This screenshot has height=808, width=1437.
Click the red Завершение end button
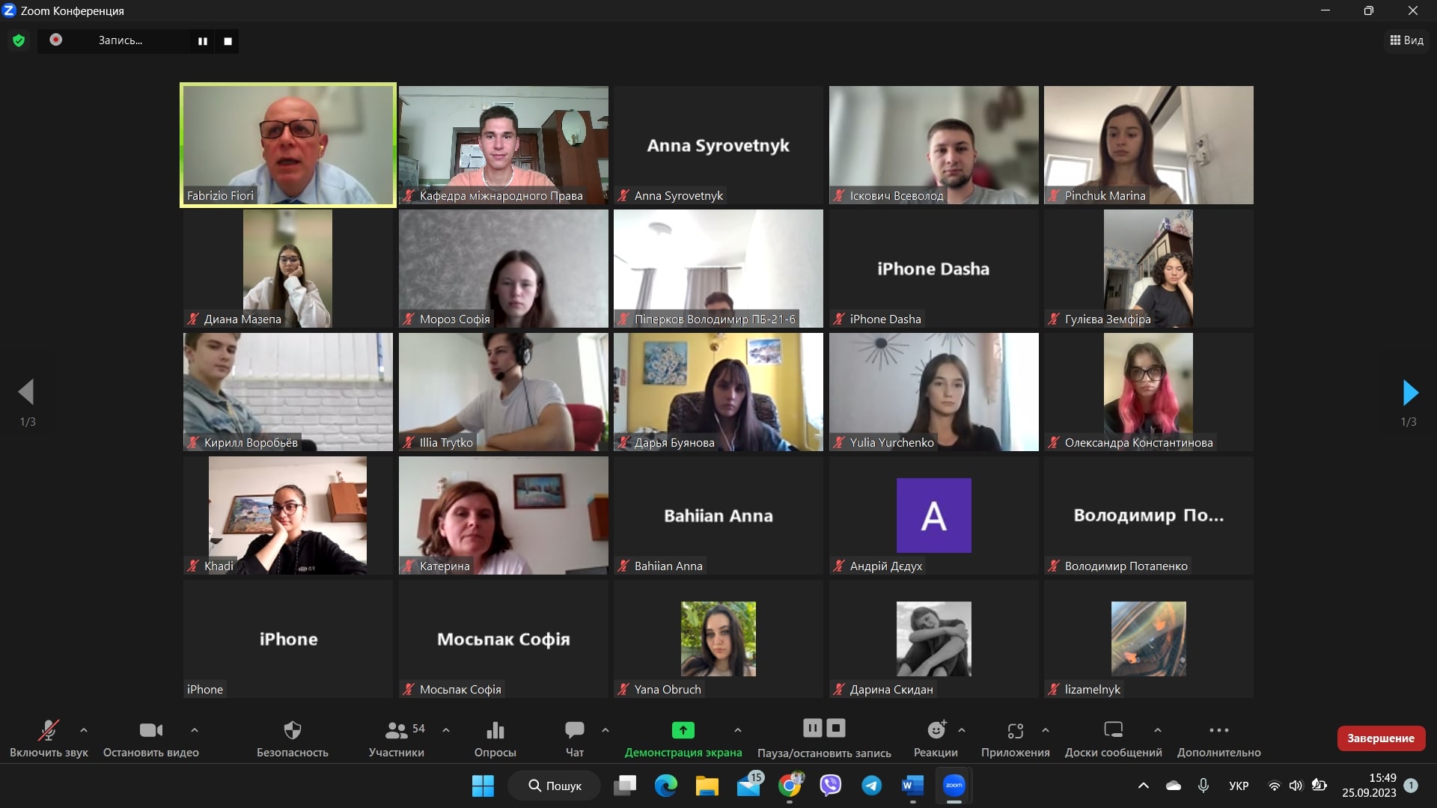click(1381, 738)
